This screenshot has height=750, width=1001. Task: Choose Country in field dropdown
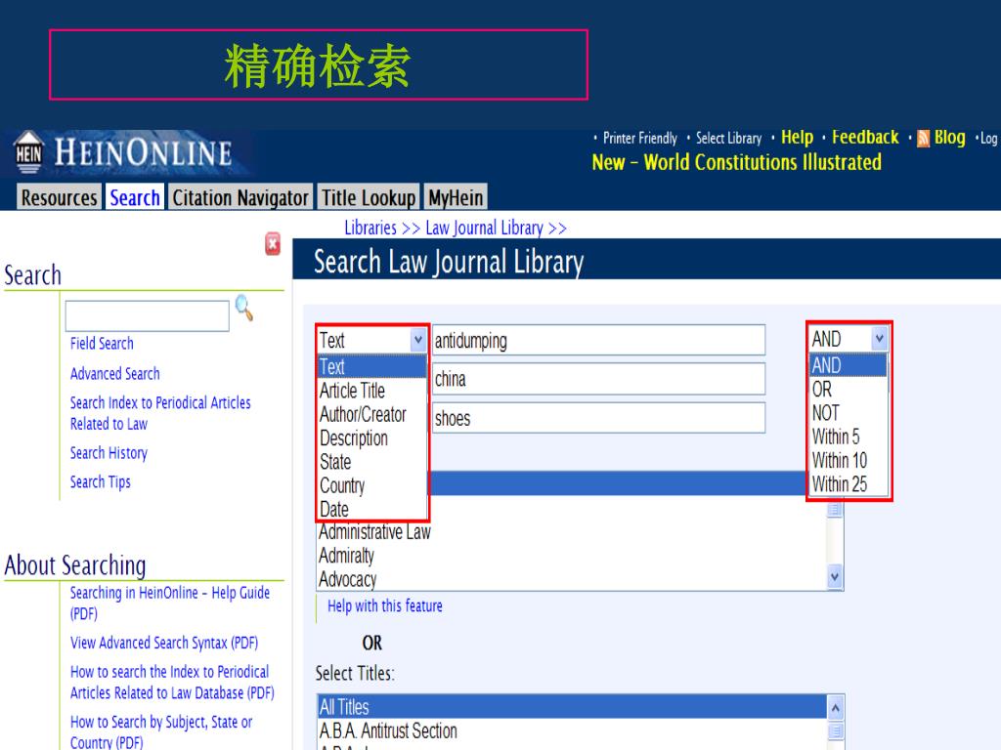point(372,485)
